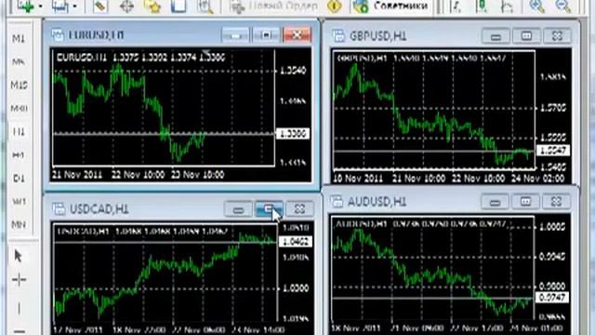This screenshot has height=335, width=595.
Task: Select the M15 timeframe
Action: tap(19, 85)
